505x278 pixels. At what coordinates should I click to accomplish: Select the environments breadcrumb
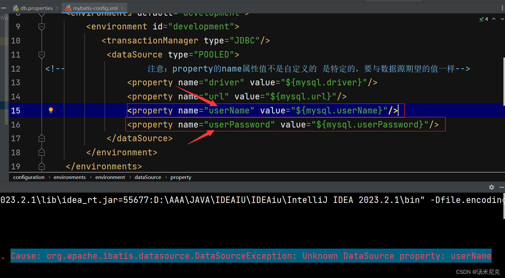point(70,177)
